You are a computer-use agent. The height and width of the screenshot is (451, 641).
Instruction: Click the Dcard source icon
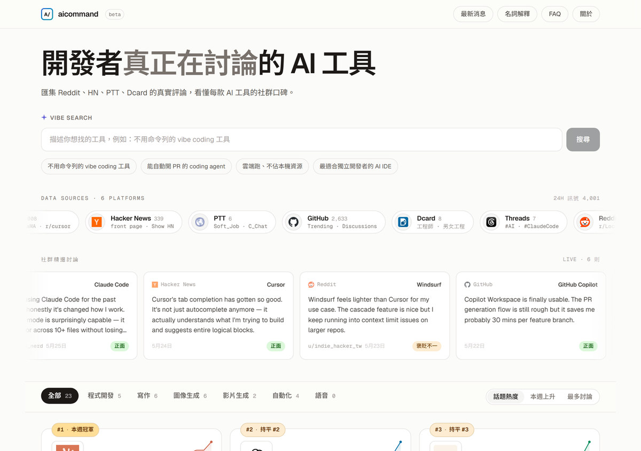tap(403, 222)
